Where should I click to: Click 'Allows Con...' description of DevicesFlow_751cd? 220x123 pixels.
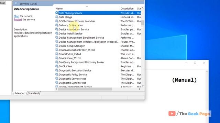(128, 58)
